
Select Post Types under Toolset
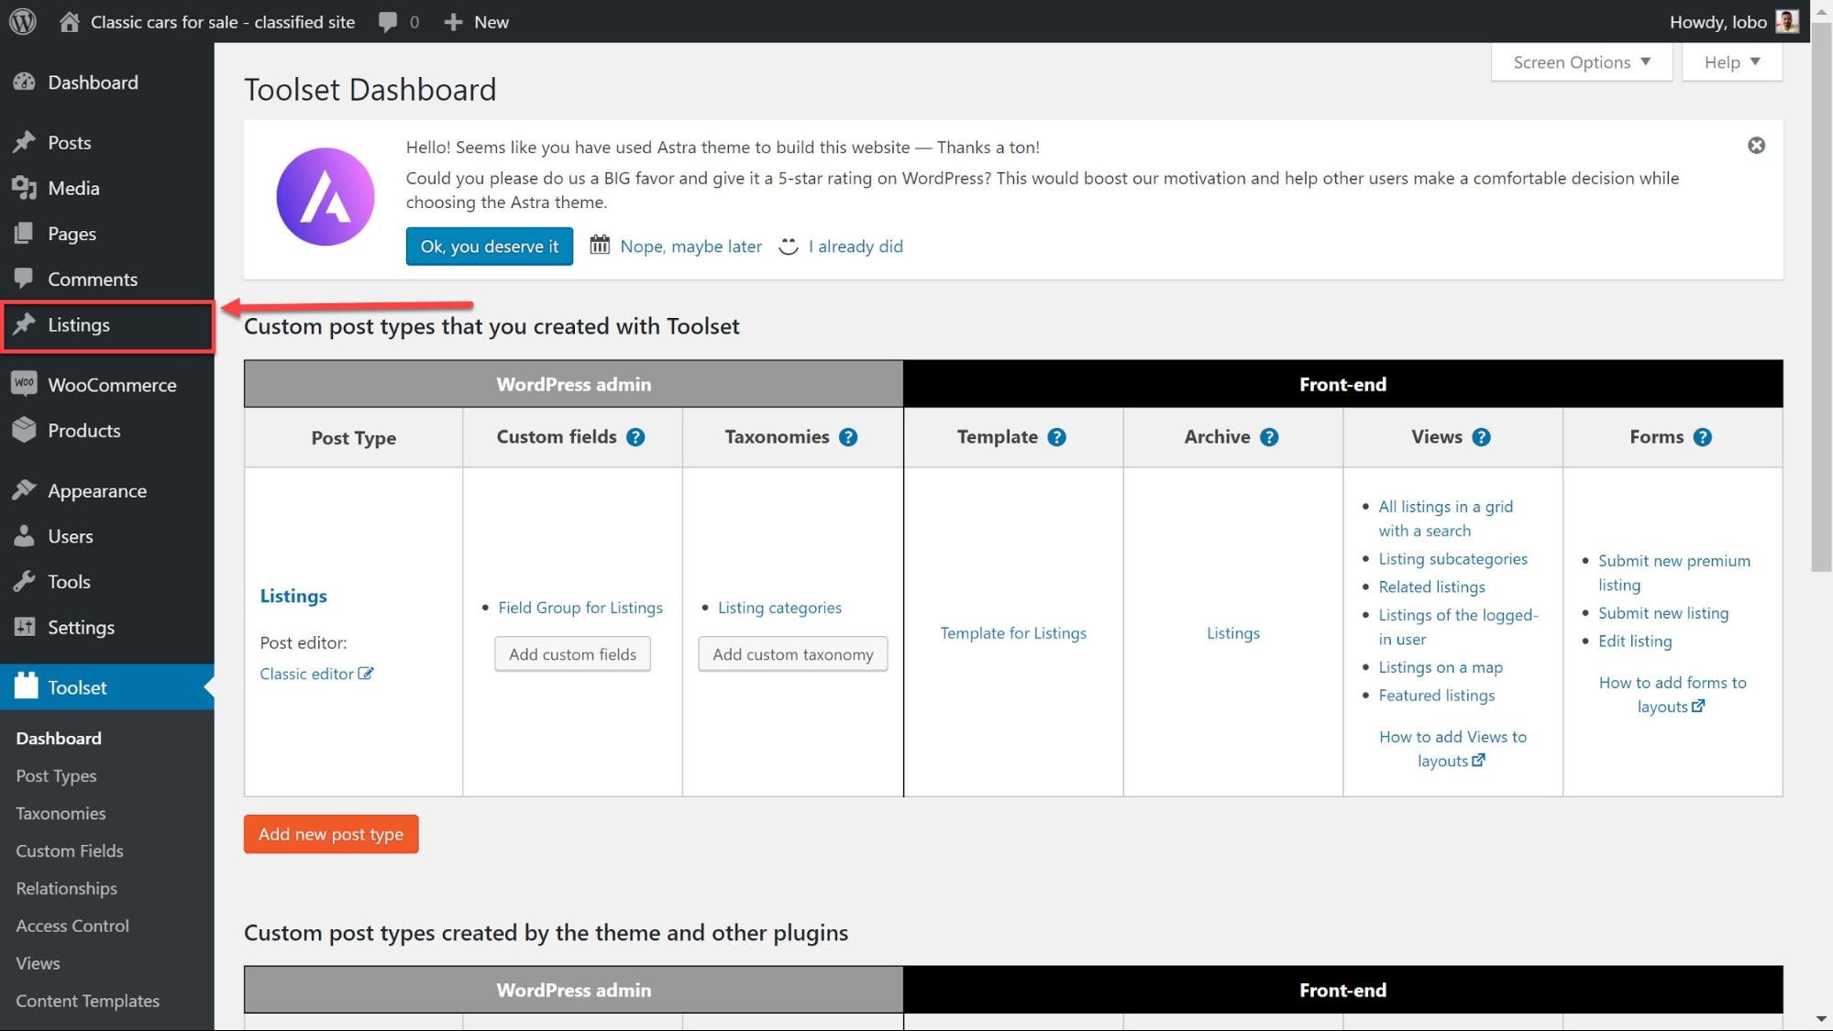56,776
